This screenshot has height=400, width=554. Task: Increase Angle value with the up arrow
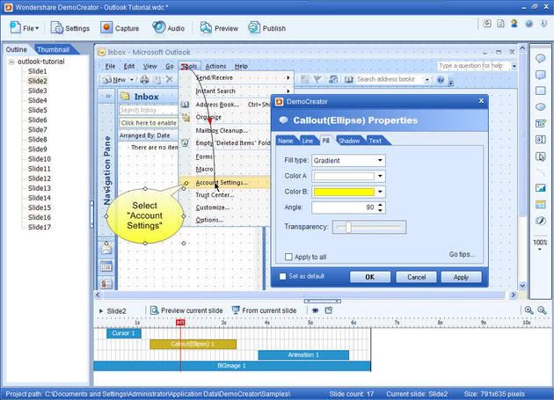[x=380, y=205]
